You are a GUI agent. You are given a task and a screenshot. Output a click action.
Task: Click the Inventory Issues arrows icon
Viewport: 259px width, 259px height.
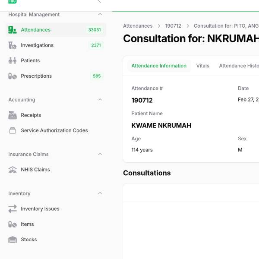tap(13, 209)
